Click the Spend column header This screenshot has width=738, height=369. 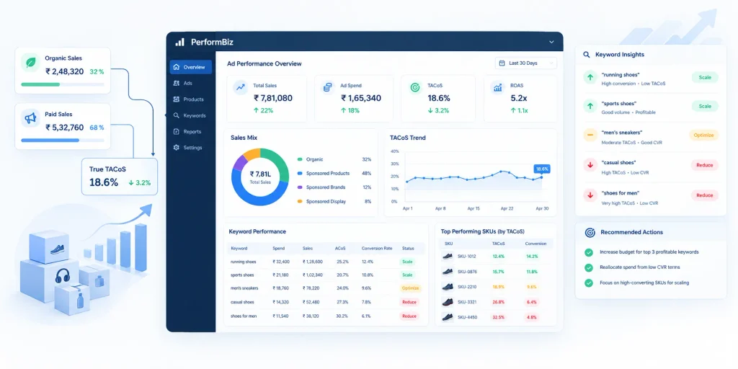[278, 249]
